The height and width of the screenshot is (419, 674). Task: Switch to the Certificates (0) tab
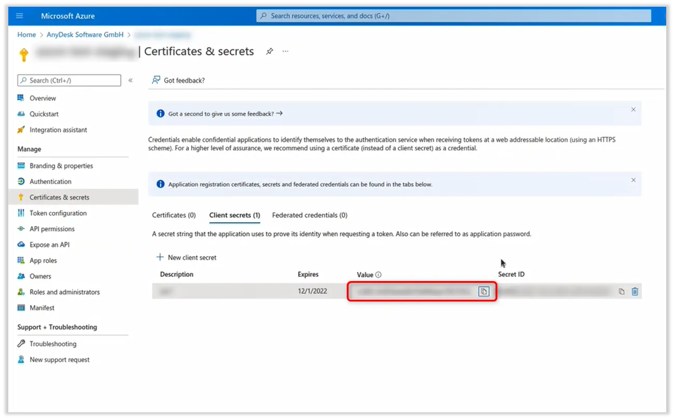click(174, 215)
